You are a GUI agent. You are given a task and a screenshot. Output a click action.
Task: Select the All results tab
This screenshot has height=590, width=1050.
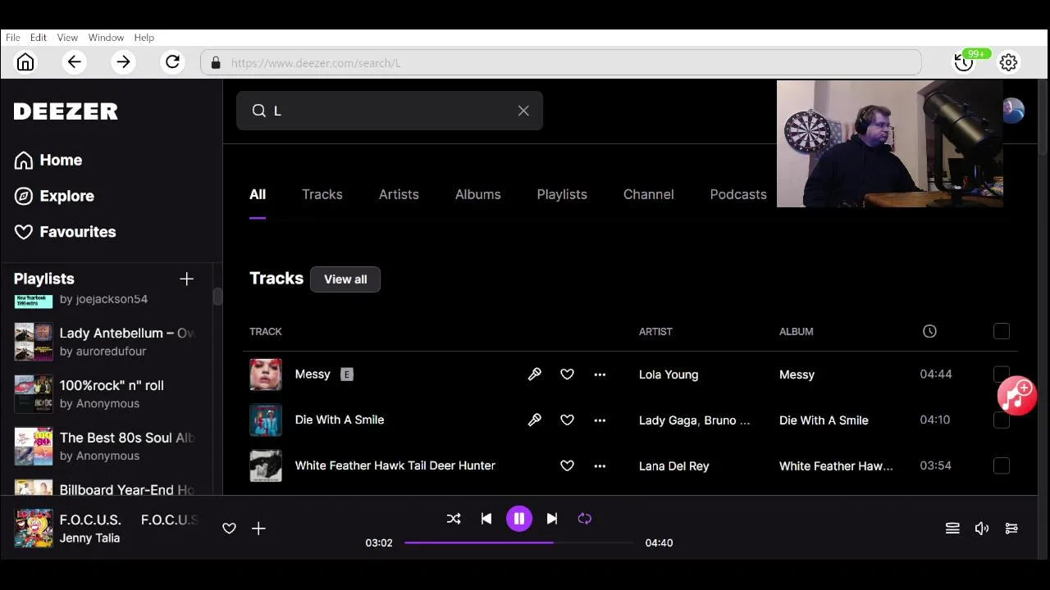pos(258,194)
